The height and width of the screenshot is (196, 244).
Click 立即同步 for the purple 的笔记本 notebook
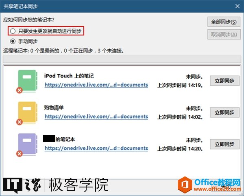click(x=224, y=144)
